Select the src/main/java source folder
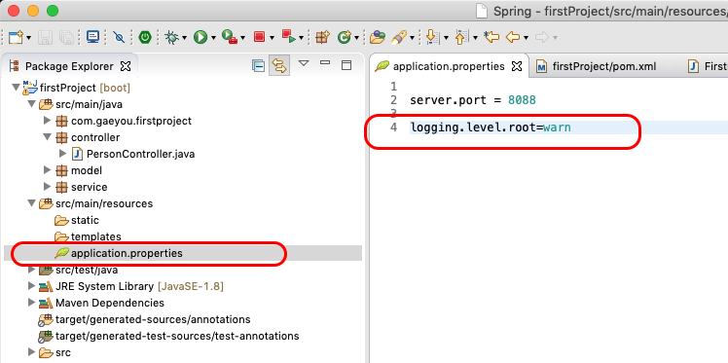This screenshot has width=728, height=363. point(90,104)
